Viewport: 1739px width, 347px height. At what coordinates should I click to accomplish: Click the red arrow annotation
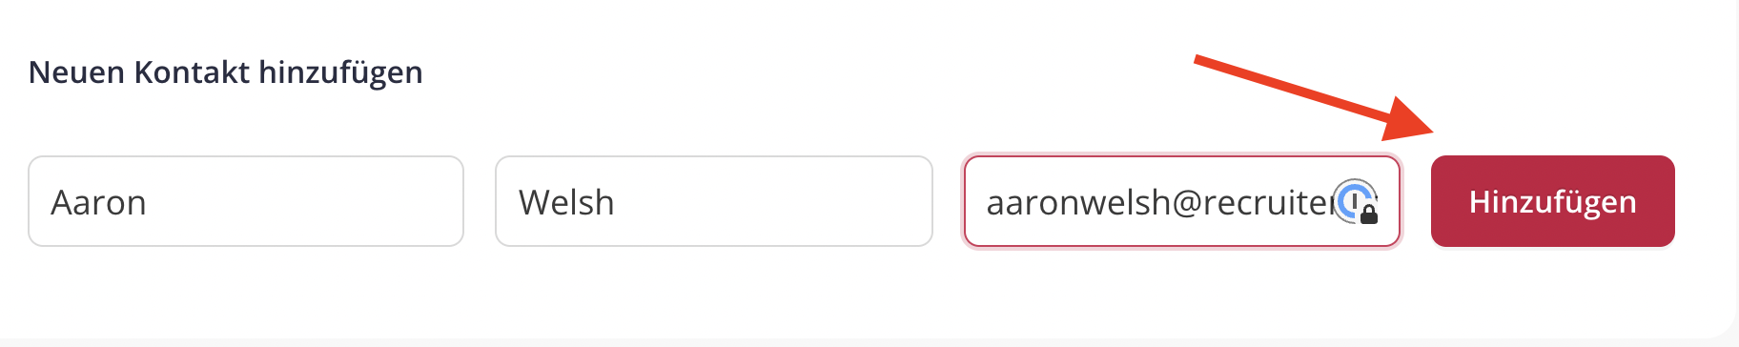pyautogui.click(x=1314, y=99)
